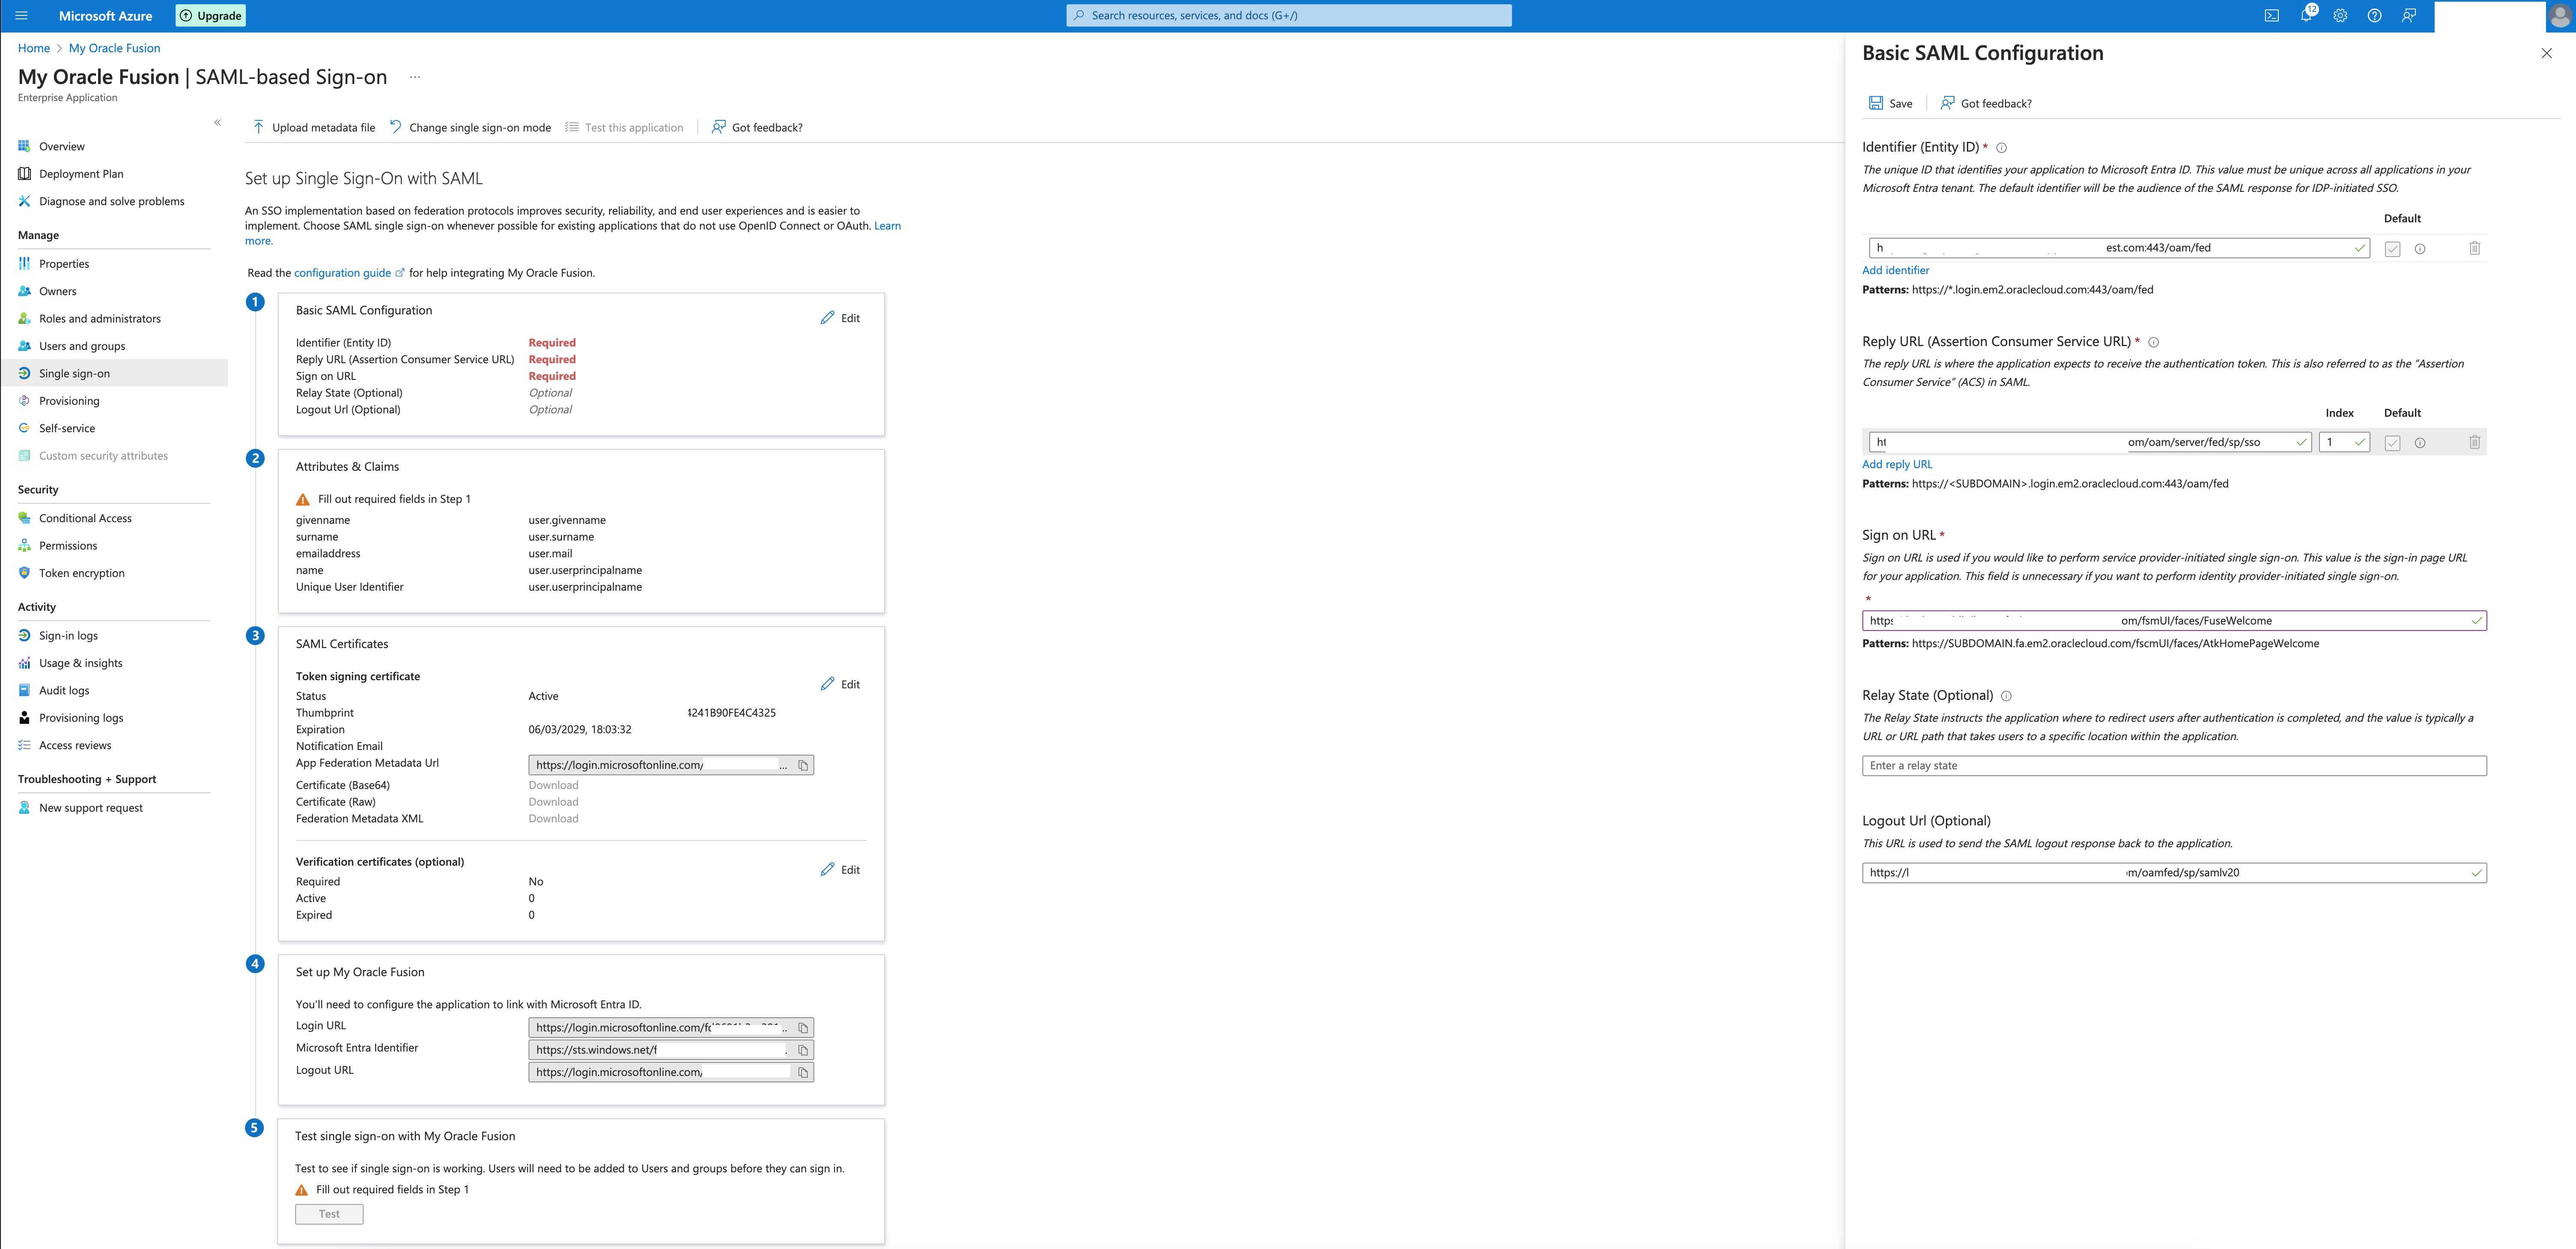The width and height of the screenshot is (2576, 1249).
Task: Open portal settings gear icon
Action: [2340, 16]
